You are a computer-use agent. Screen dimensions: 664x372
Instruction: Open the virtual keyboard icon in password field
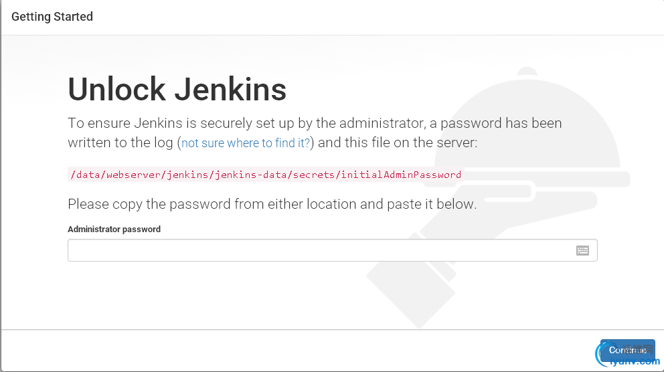coord(582,250)
